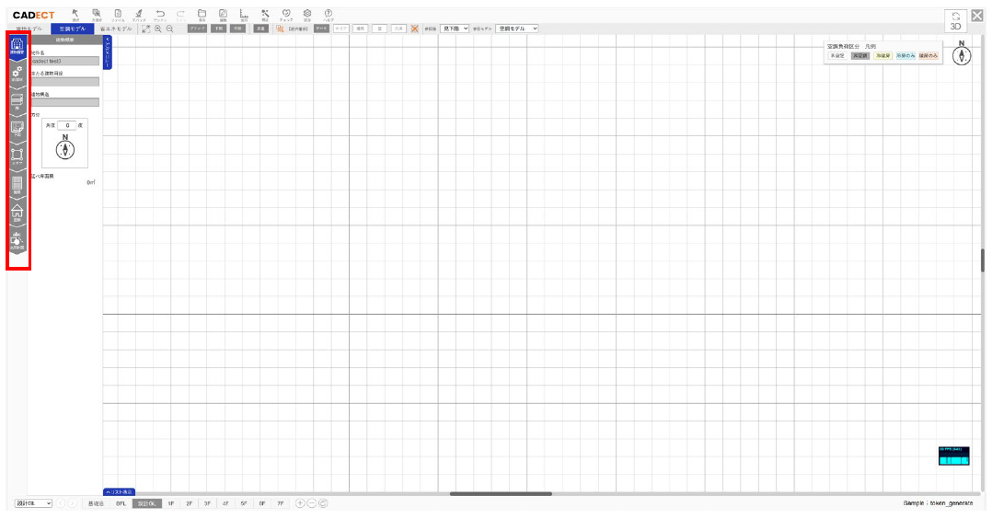This screenshot has width=992, height=519.
Task: Click the リスト表示 expand button
Action: pos(119,492)
